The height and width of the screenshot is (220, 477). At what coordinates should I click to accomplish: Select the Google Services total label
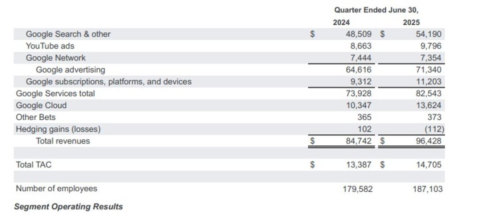55,93
